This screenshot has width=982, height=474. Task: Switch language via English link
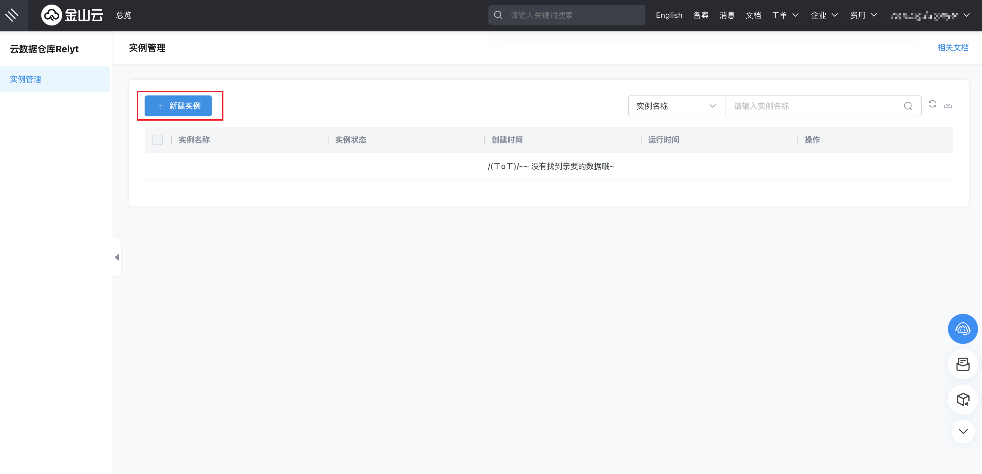coord(669,15)
